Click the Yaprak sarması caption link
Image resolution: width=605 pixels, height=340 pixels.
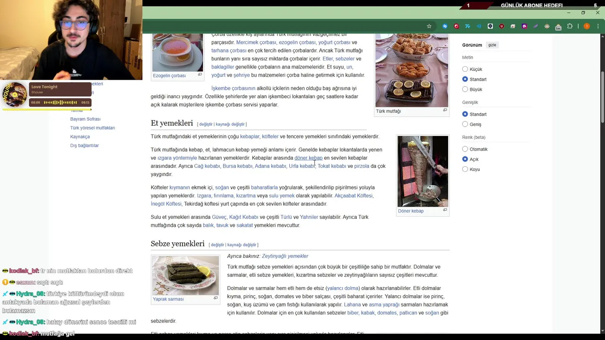click(x=168, y=299)
